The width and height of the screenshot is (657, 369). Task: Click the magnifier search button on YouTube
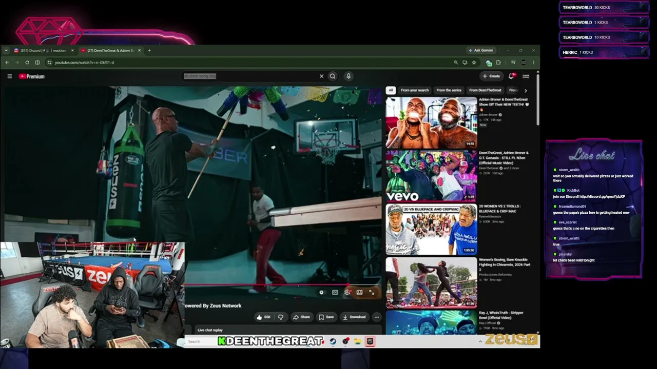point(333,76)
